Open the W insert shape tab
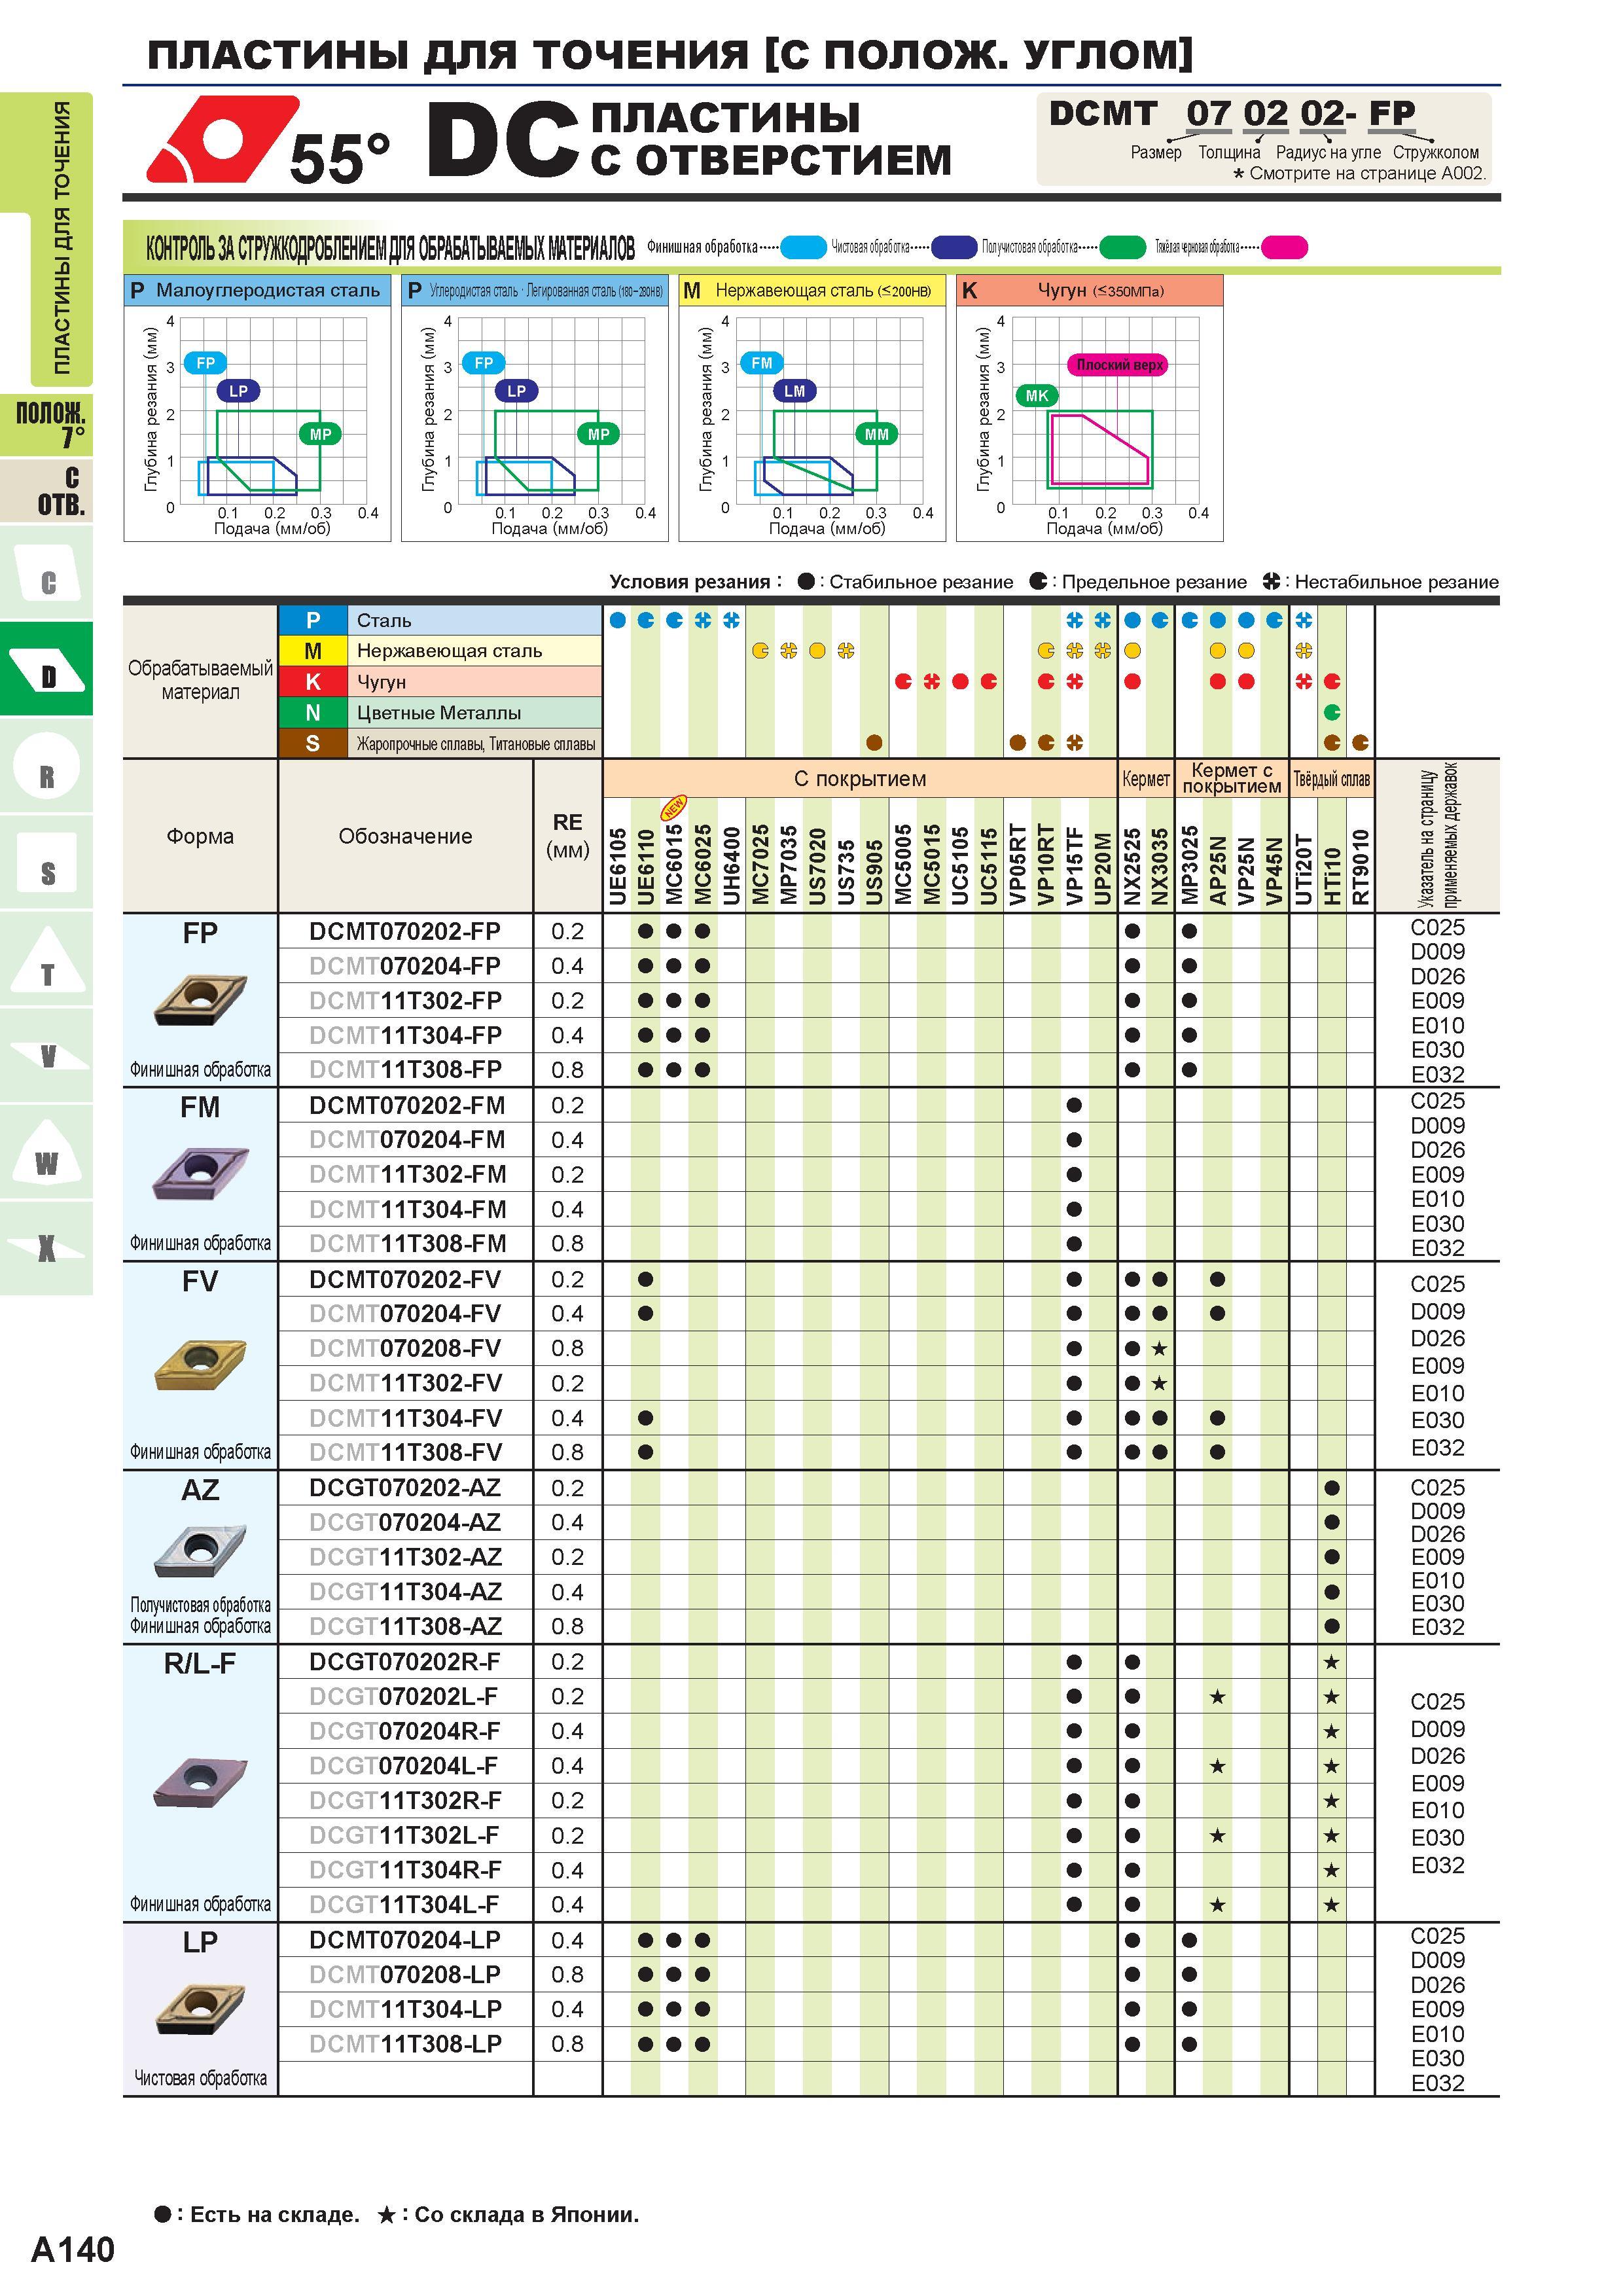1623x2296 pixels. tap(46, 1152)
